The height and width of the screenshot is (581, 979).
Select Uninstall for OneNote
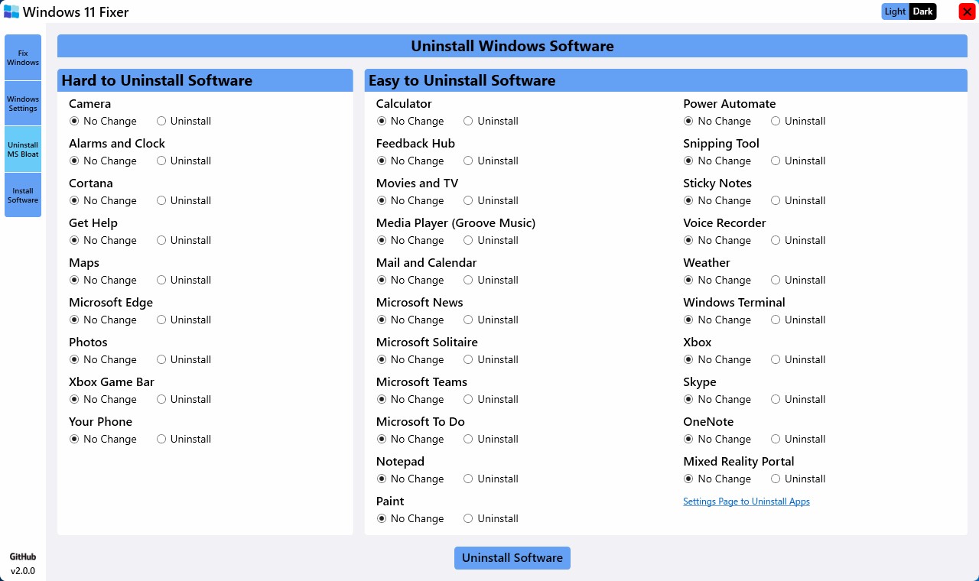776,439
